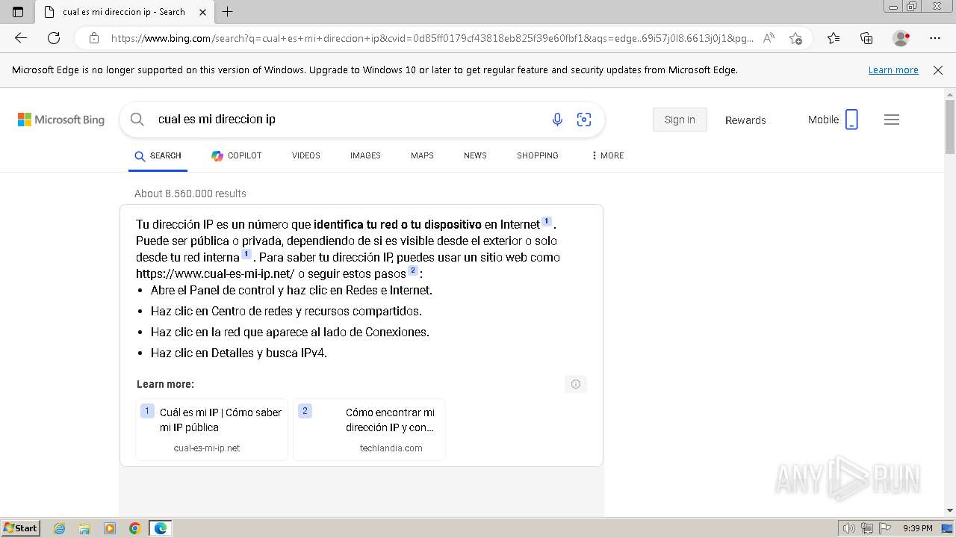Dismiss the Edge unsupported notification
Screen dimensions: 956x538
tap(938, 70)
